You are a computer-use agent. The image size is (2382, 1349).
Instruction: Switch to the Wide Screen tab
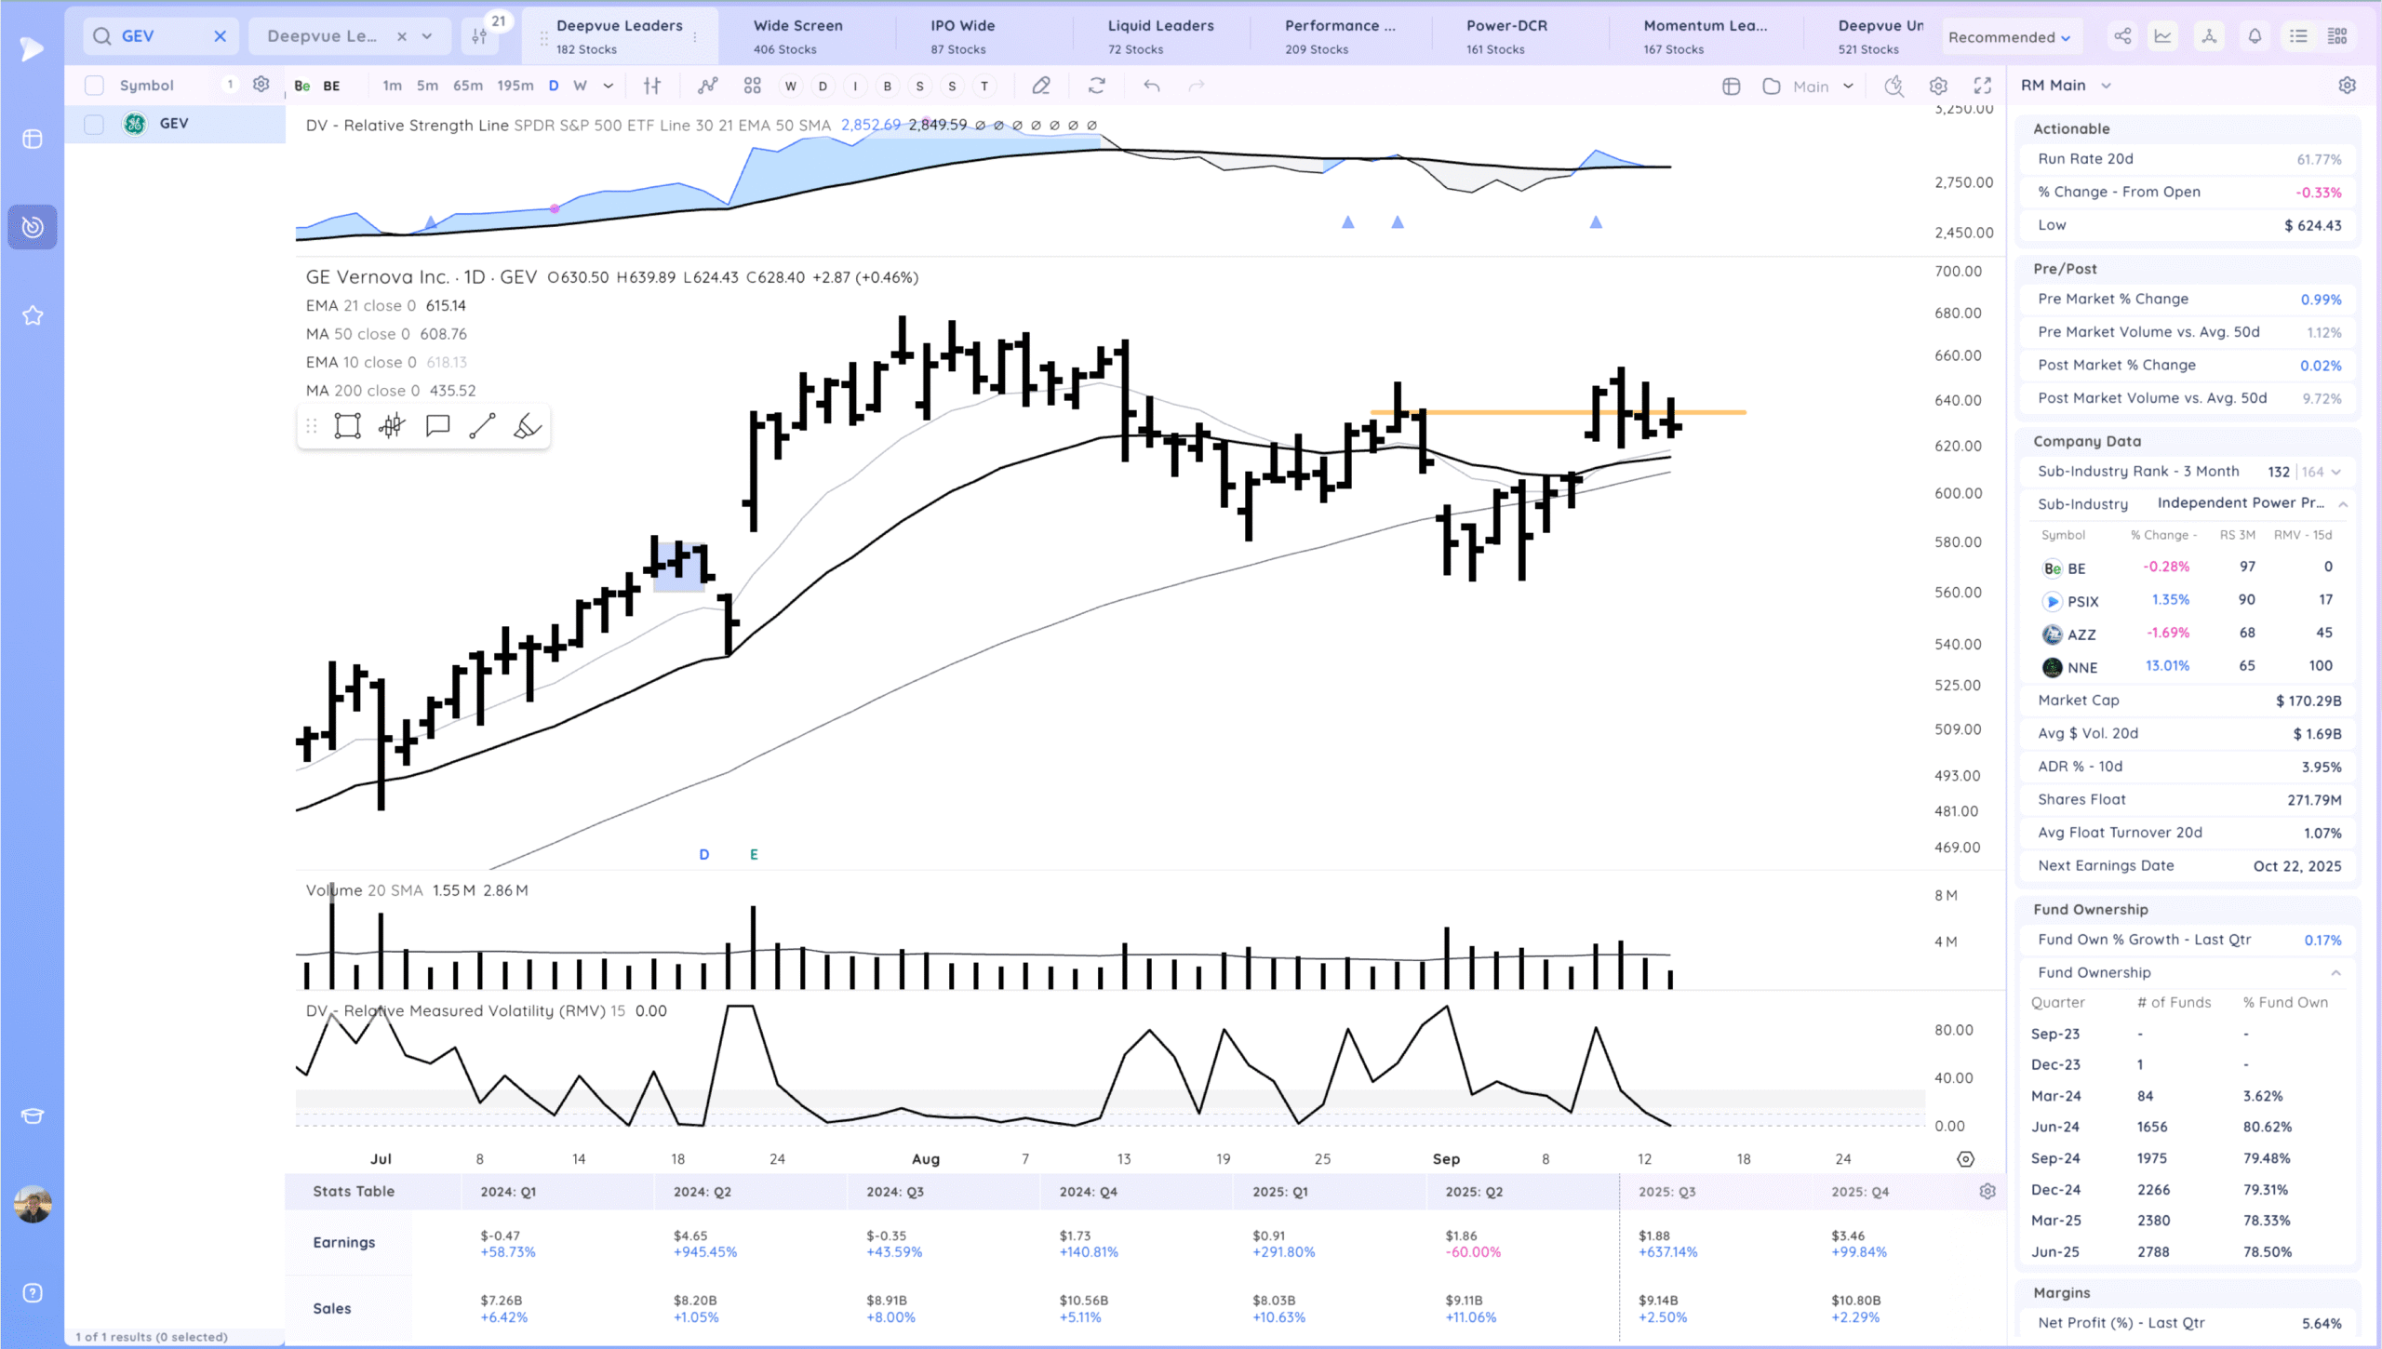coord(797,36)
